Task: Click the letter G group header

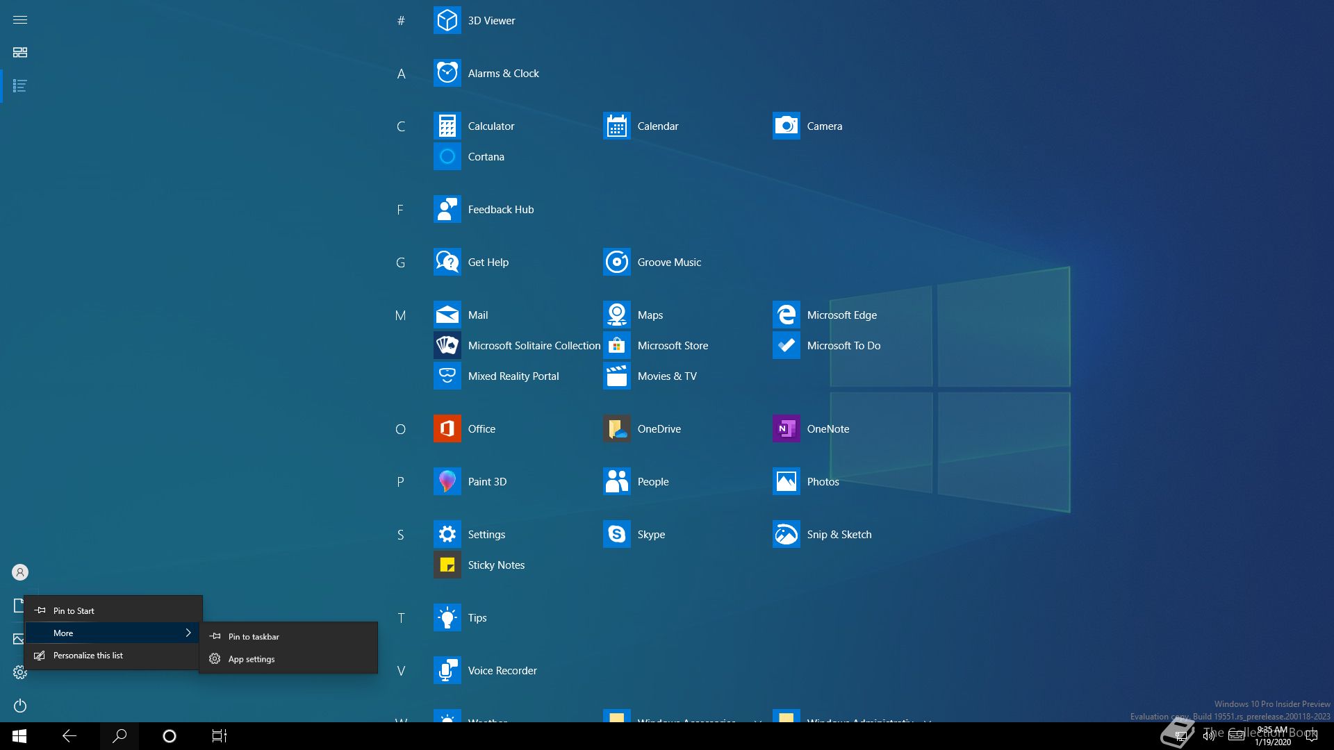Action: (400, 262)
